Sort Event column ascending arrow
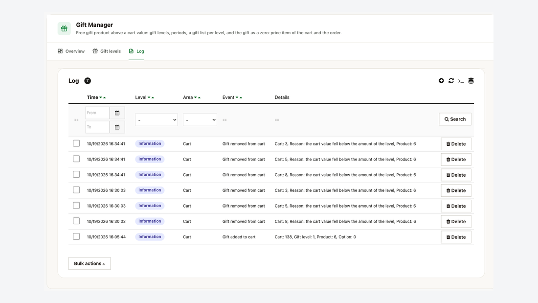This screenshot has width=538, height=303. [241, 97]
